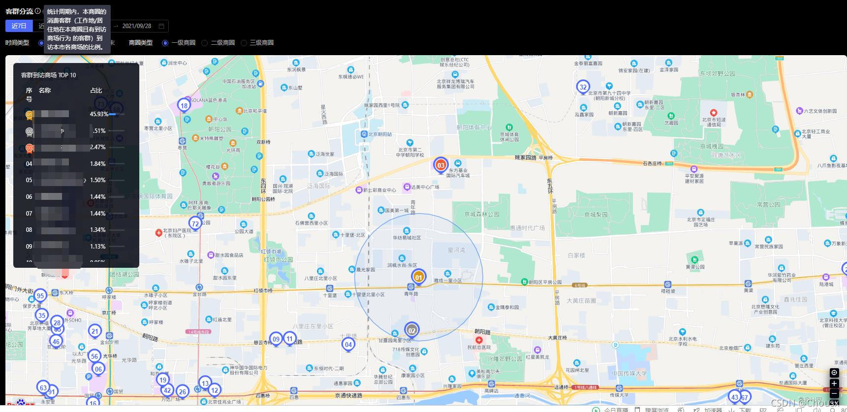Click the 北京市短波通信局 red marker
Viewport: 847px width, 412px height.
click(x=714, y=113)
